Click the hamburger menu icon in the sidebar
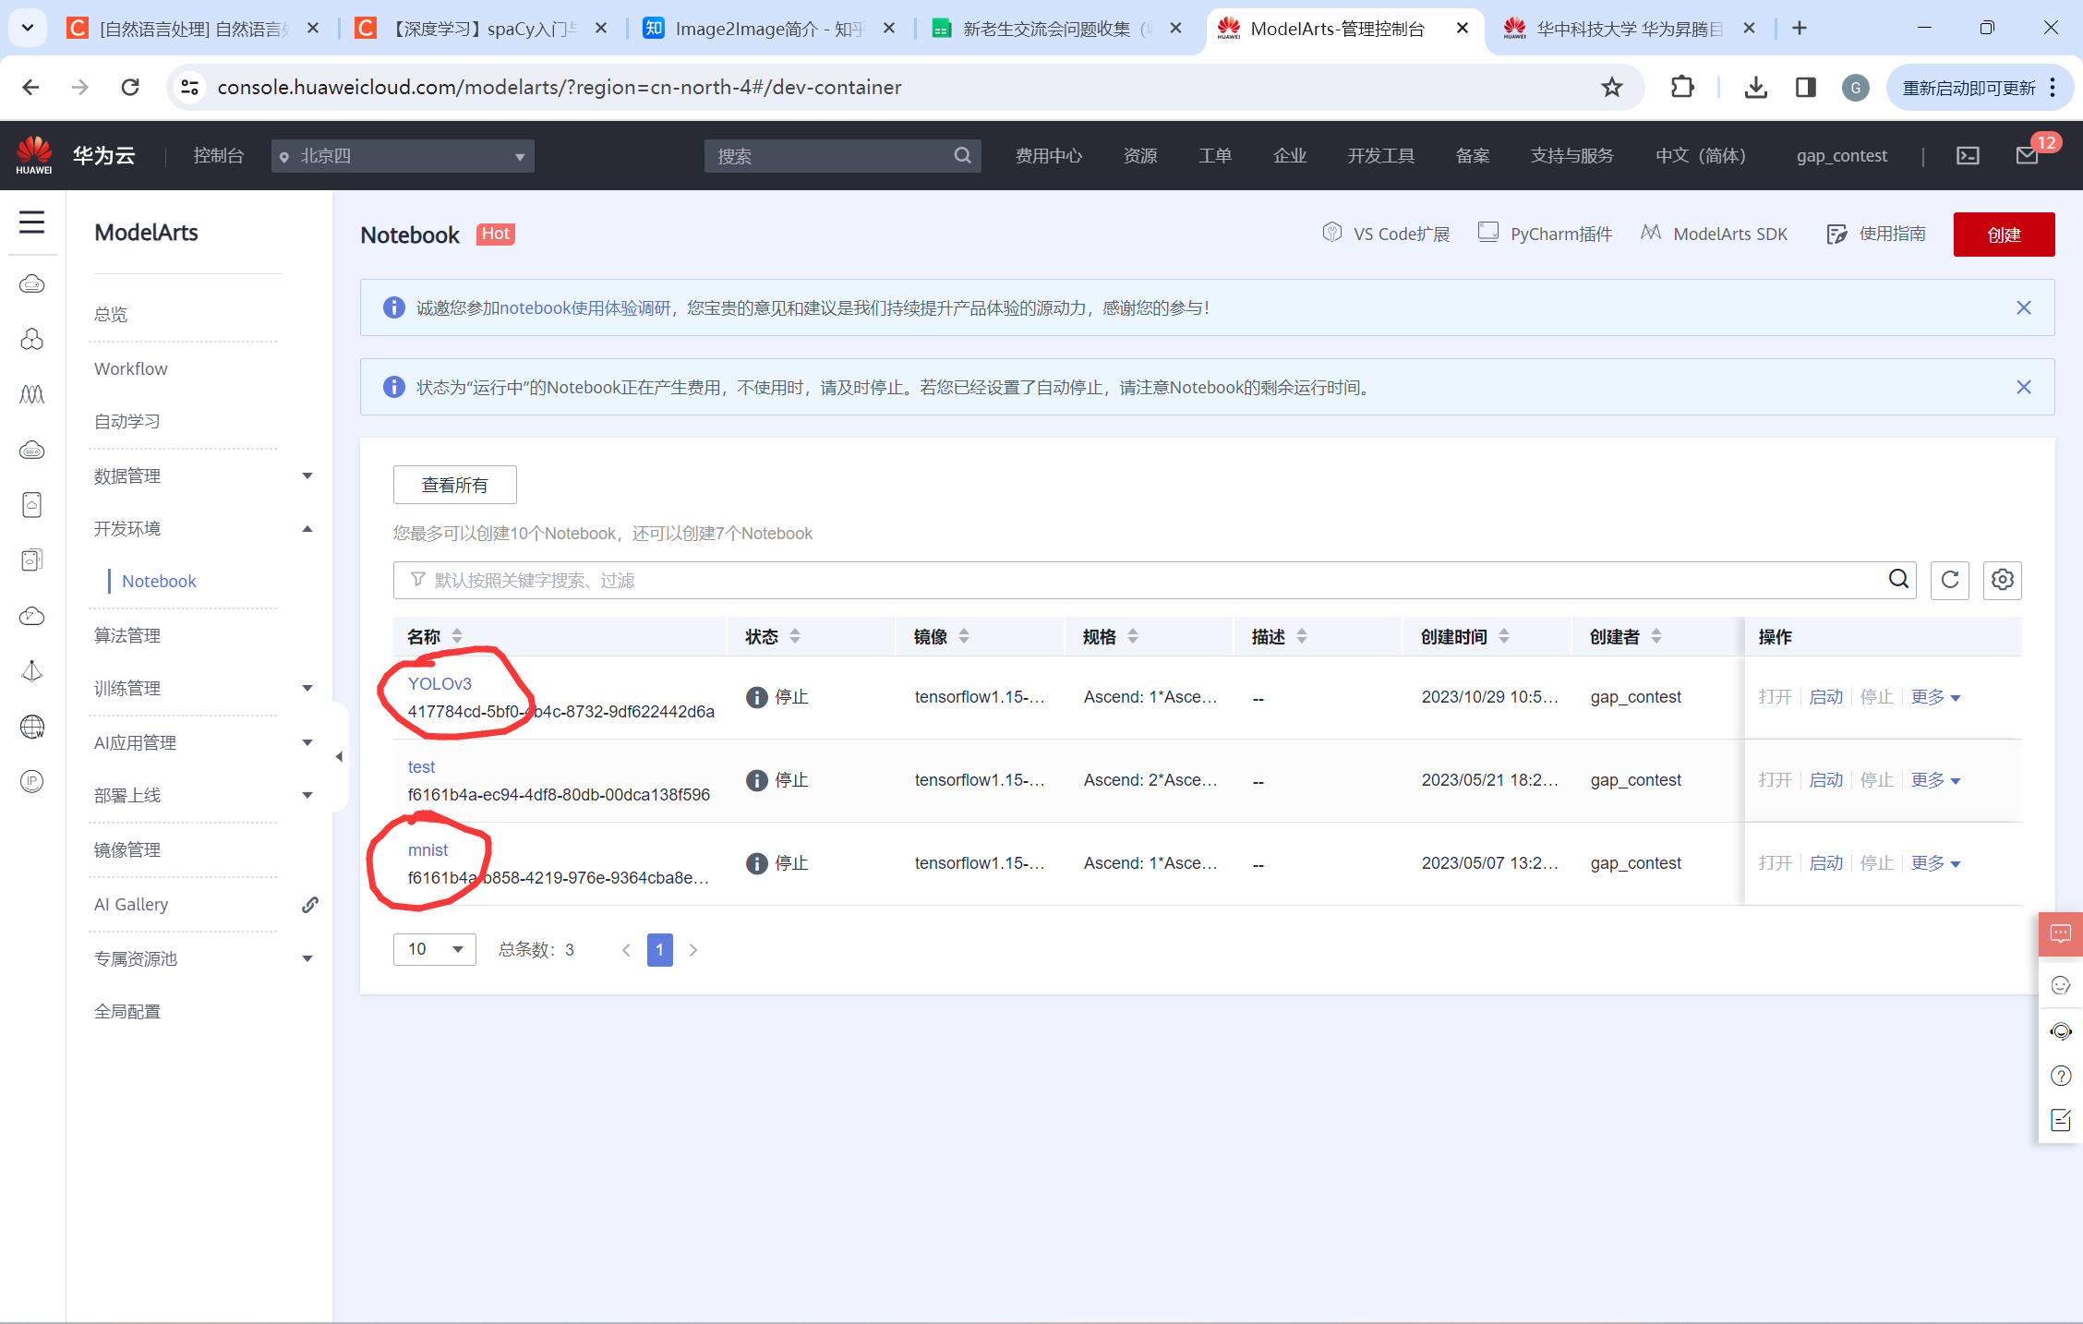The height and width of the screenshot is (1324, 2083). pyautogui.click(x=32, y=222)
